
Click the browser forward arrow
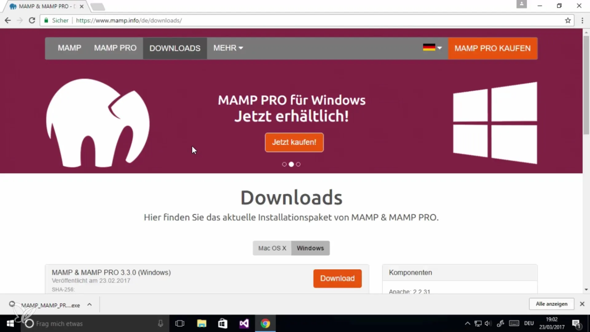point(20,20)
